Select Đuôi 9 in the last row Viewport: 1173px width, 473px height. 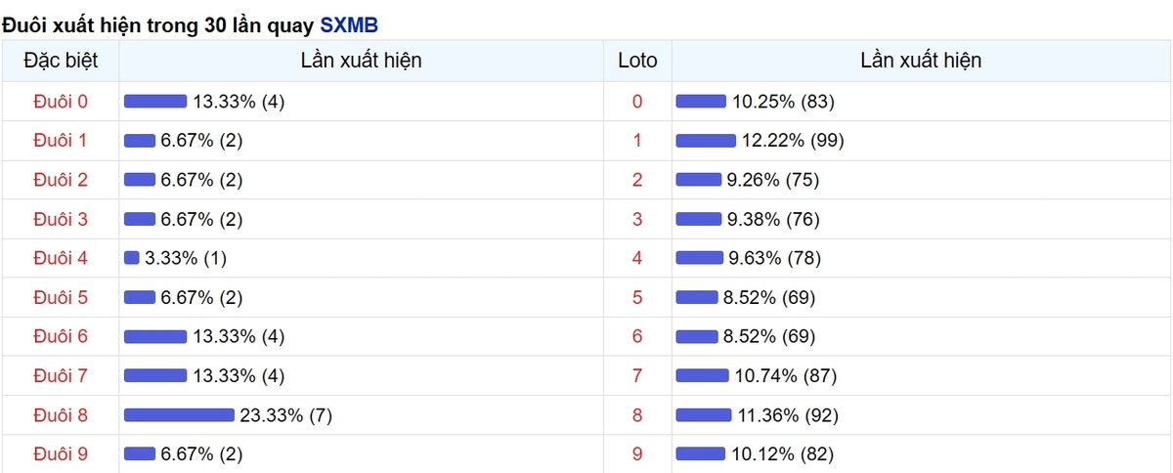(x=61, y=453)
